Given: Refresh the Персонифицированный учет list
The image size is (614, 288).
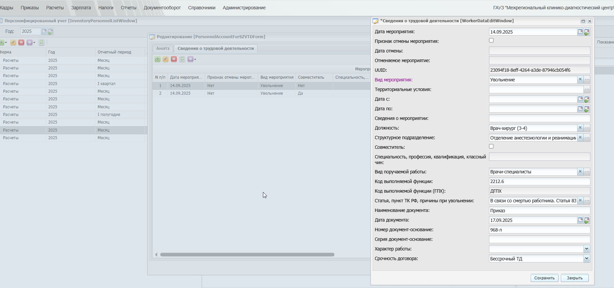Looking at the screenshot, I should [42, 43].
